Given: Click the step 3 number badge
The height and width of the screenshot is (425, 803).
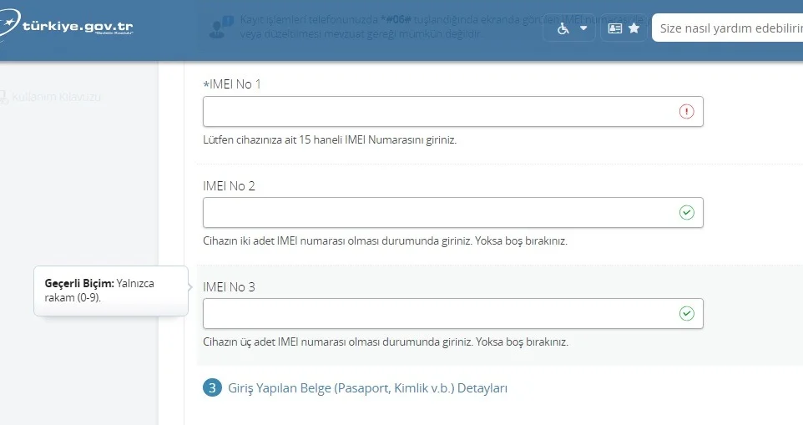Looking at the screenshot, I should (x=212, y=388).
